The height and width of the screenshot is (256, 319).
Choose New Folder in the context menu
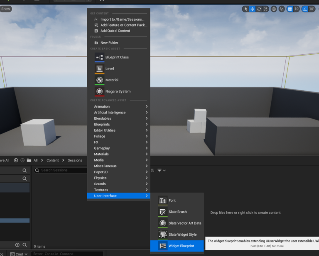click(109, 43)
